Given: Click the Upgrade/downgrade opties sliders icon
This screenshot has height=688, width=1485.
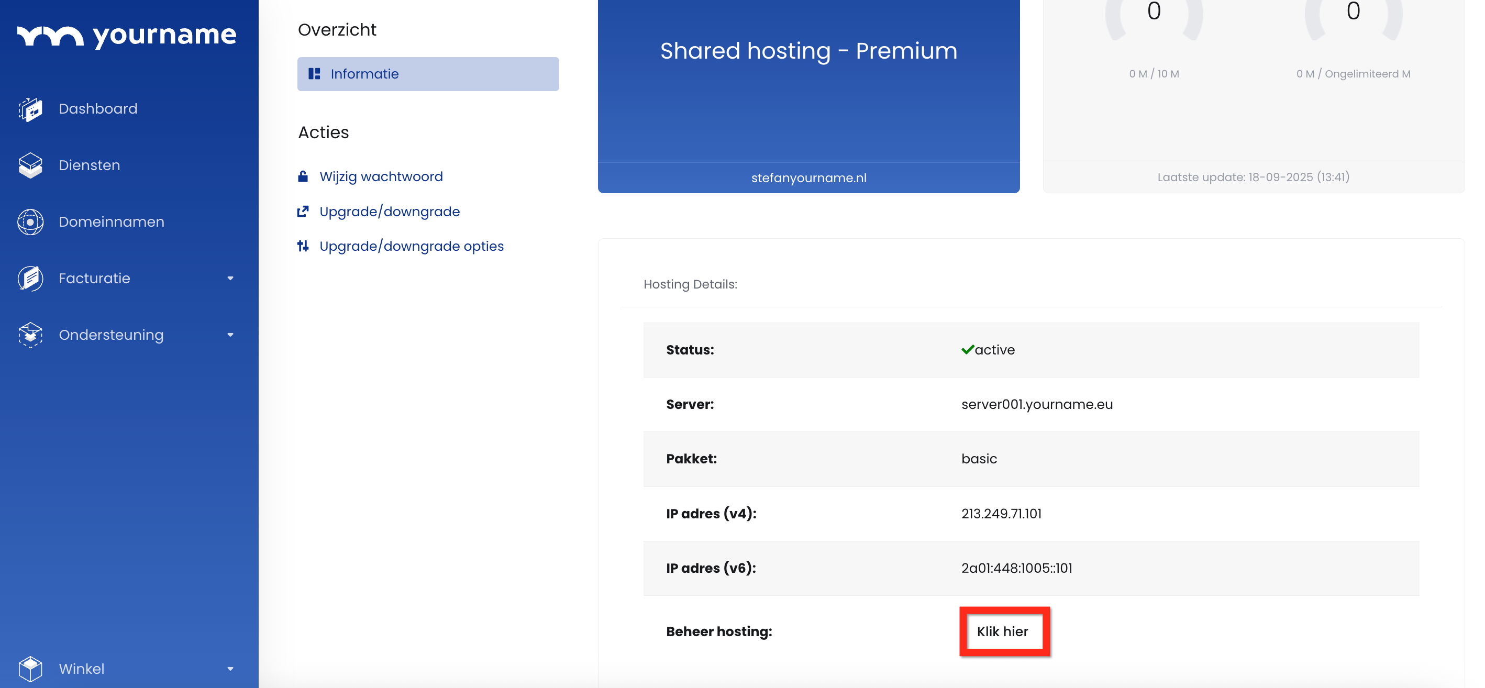Looking at the screenshot, I should click(x=303, y=246).
